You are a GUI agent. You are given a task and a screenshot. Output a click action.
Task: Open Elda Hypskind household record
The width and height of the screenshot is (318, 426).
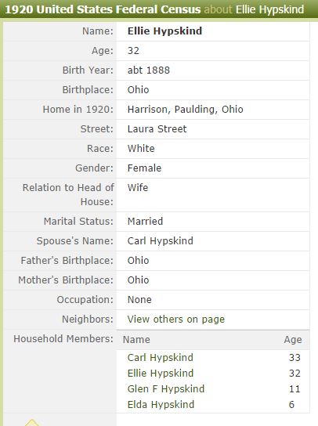161,405
